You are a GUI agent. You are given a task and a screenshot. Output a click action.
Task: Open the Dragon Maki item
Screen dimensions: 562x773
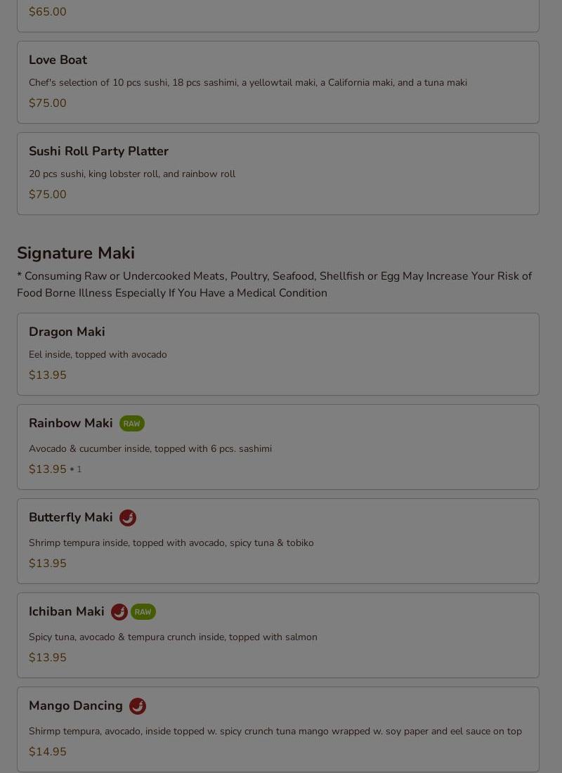point(67,332)
